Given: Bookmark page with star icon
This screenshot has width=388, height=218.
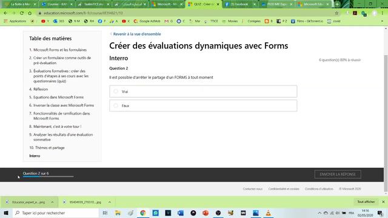Looking at the screenshot, I should click(336, 13).
